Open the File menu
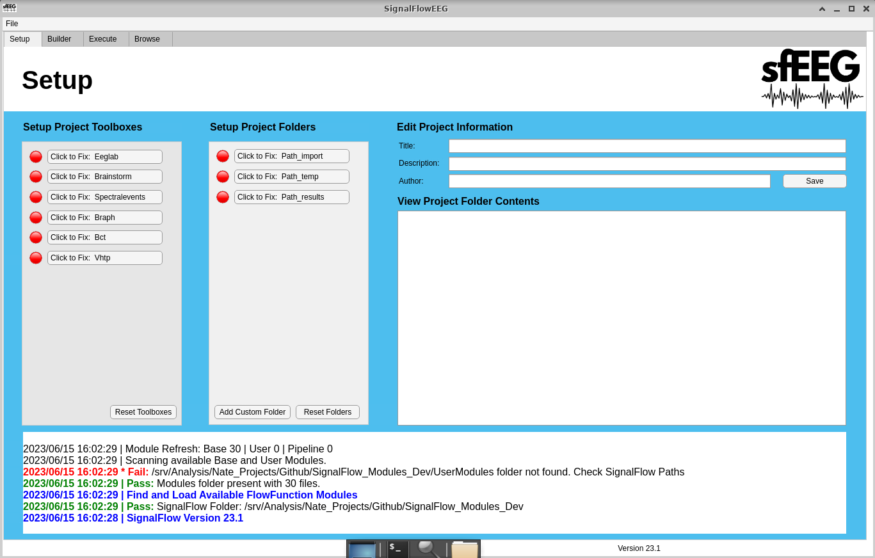The image size is (875, 558). (12, 24)
